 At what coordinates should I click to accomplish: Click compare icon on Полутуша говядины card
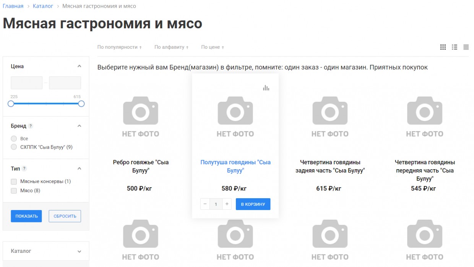click(266, 88)
